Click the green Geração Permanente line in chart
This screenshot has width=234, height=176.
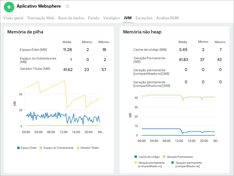(164, 95)
